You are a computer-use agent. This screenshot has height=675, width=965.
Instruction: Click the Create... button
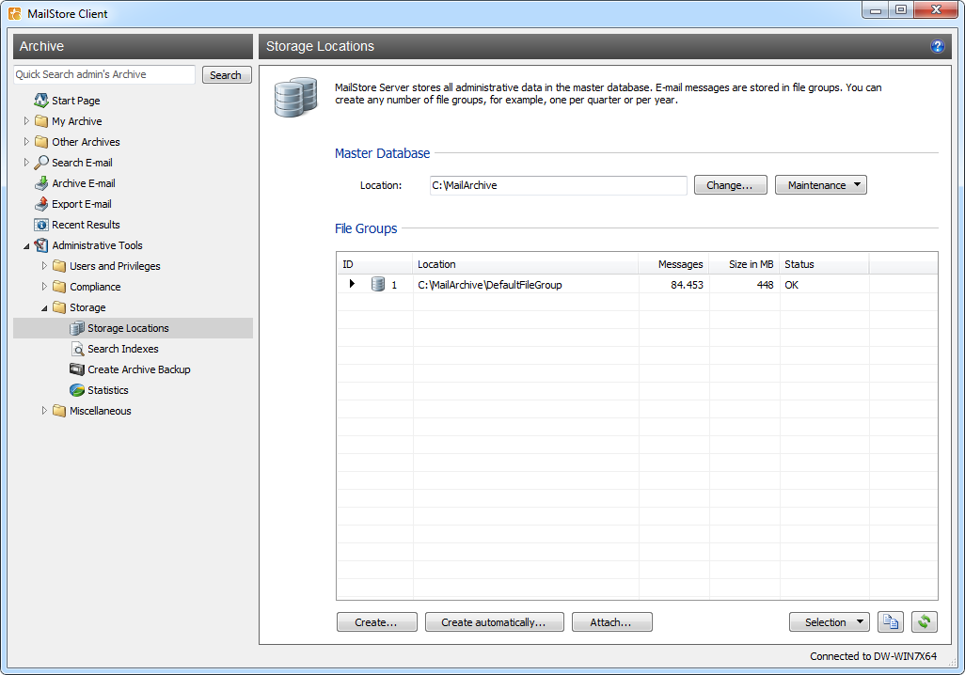click(x=376, y=622)
